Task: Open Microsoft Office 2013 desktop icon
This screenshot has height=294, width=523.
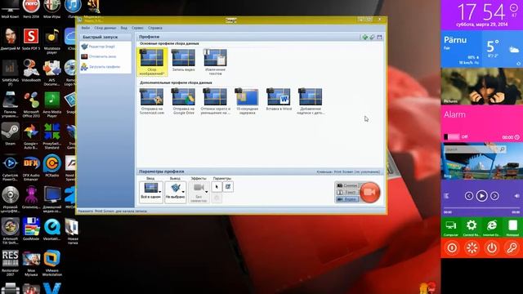Action: click(x=31, y=105)
